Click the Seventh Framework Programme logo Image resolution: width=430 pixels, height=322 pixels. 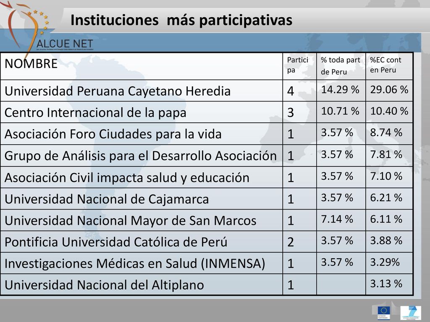click(x=411, y=313)
